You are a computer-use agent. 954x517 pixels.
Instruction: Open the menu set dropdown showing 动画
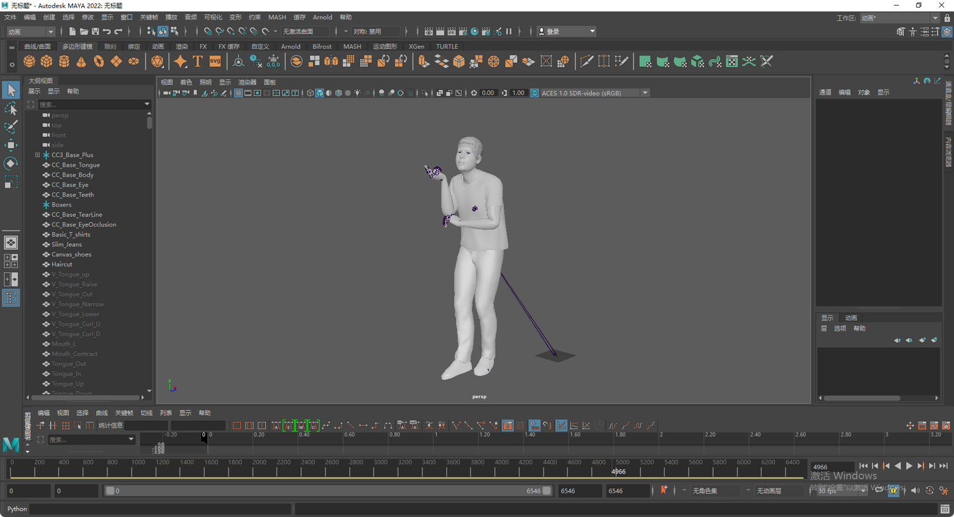[31, 31]
